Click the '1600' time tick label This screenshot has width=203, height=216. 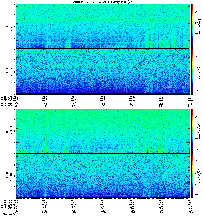[16, 212]
